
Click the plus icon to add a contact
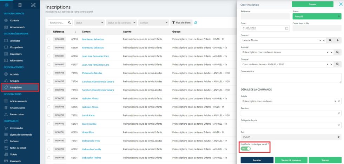click(338, 40)
